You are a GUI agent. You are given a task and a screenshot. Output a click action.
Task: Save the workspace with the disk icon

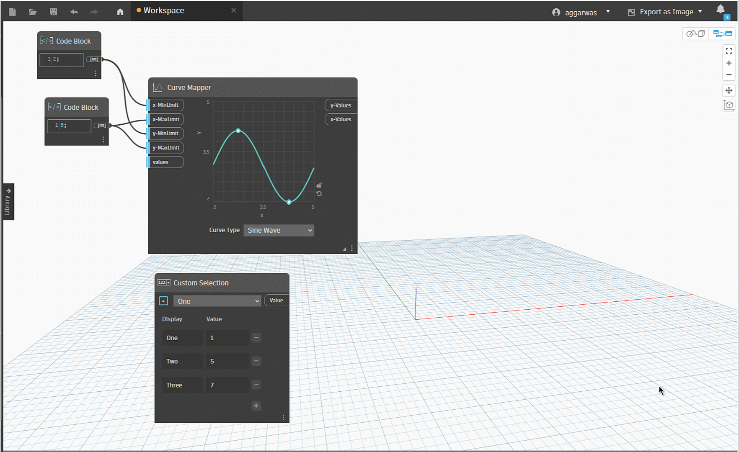pyautogui.click(x=53, y=12)
